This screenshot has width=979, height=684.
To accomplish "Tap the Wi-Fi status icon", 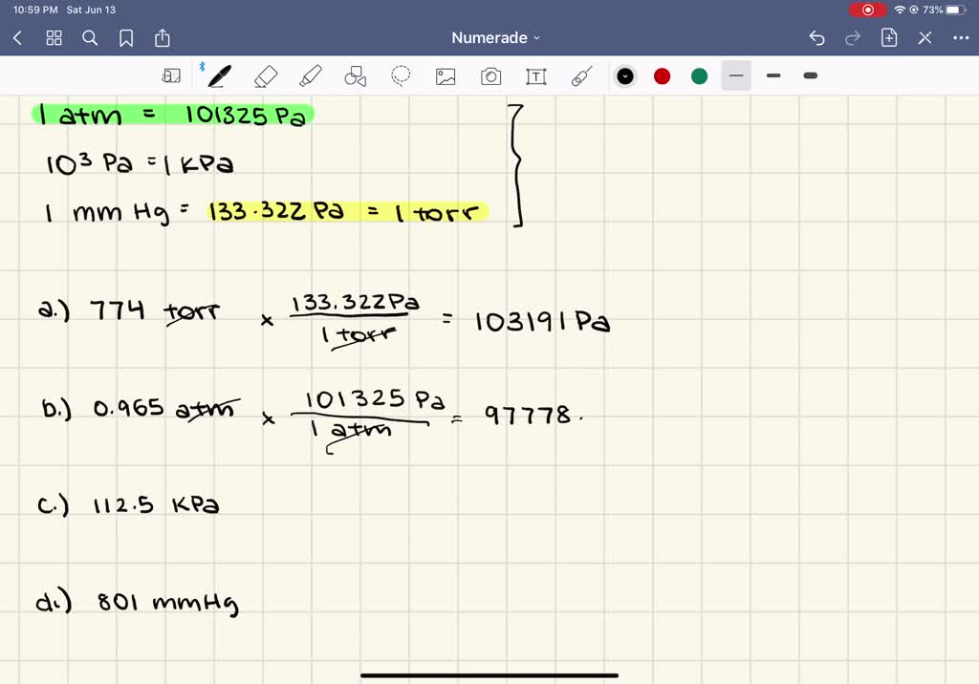I will [900, 10].
